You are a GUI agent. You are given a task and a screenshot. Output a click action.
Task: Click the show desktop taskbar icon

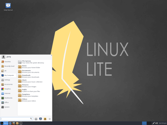[x=10, y=123]
